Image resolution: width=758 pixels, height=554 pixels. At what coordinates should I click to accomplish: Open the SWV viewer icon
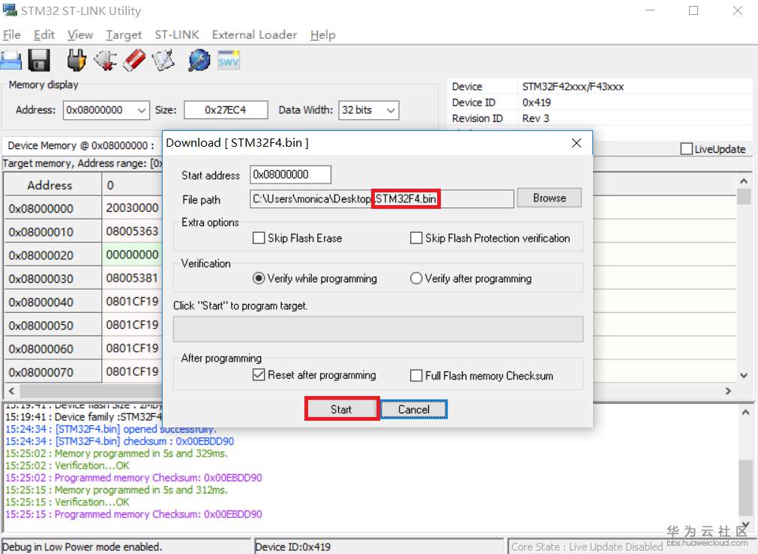228,61
